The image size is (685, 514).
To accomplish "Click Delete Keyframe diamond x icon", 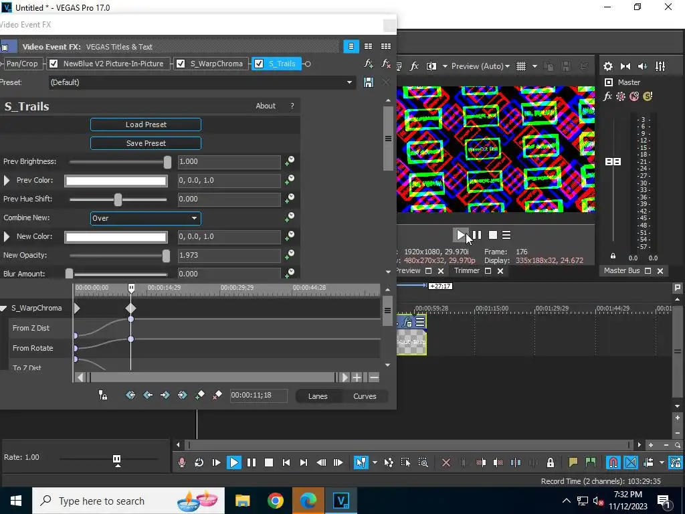I will coord(217,395).
